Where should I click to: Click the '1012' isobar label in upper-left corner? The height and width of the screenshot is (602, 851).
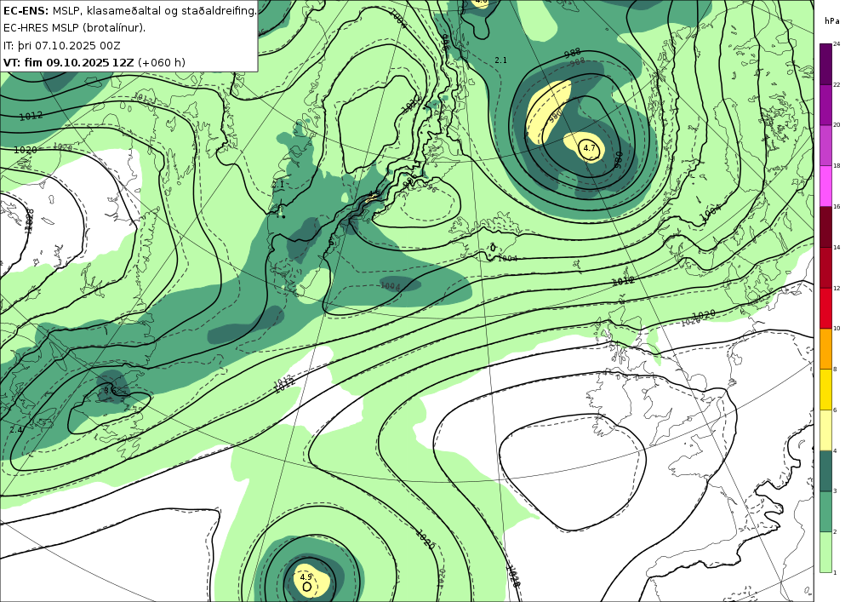[x=31, y=116]
